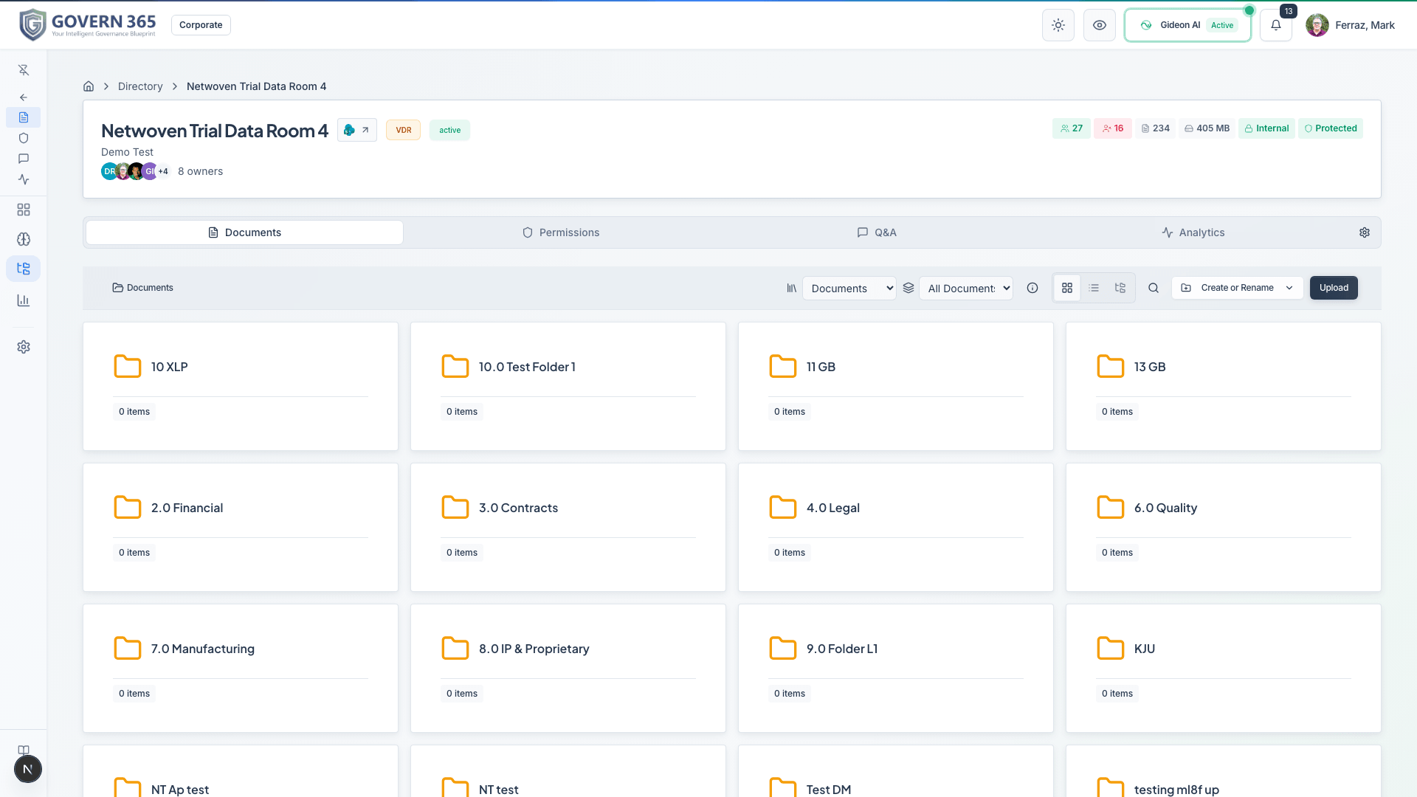Switch to the Analytics tab
1417x797 pixels.
click(1193, 232)
